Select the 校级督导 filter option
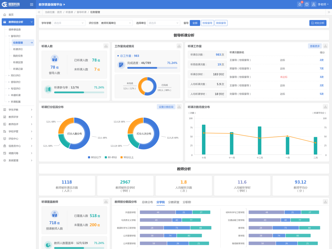Viewport: 332px width, 249px height. (x=207, y=23)
